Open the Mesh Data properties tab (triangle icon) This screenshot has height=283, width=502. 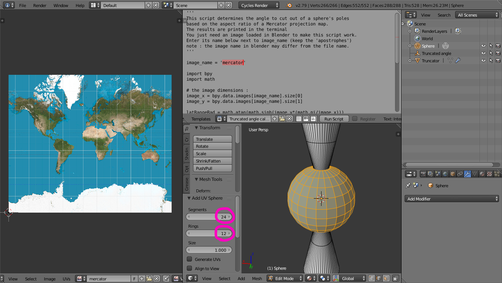click(475, 174)
